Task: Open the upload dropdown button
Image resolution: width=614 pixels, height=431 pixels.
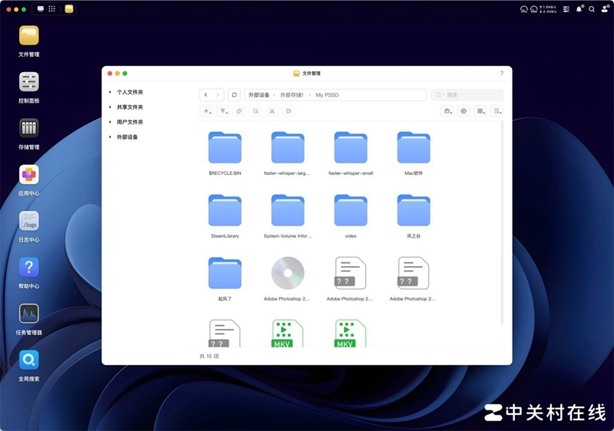Action: pyautogui.click(x=223, y=111)
